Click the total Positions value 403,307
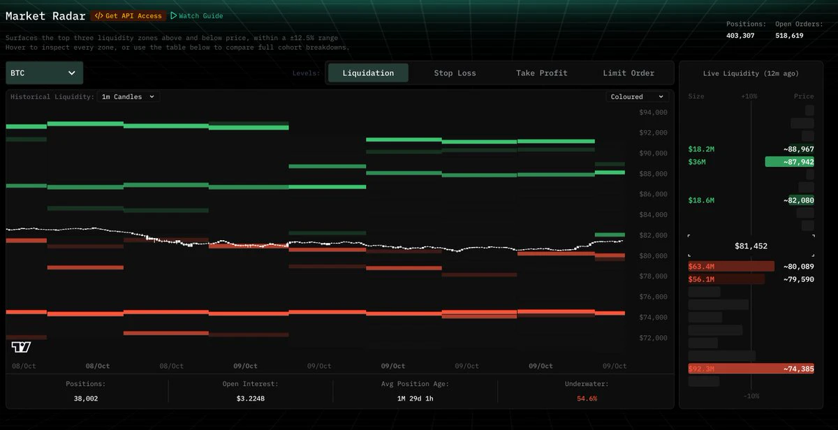Image resolution: width=838 pixels, height=430 pixels. (740, 36)
